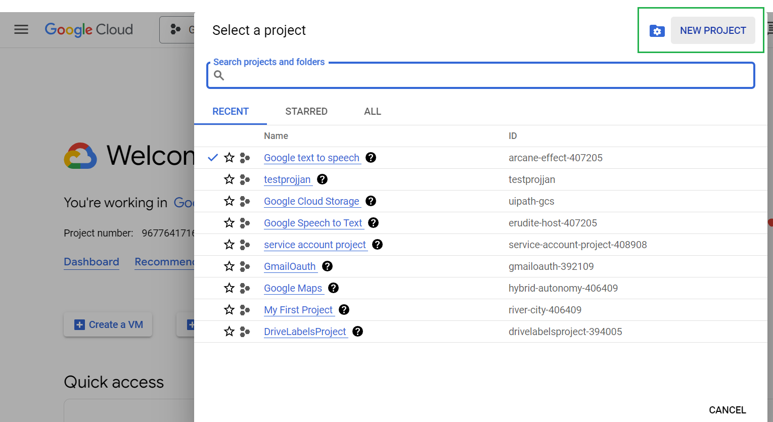
Task: Open the service account project link
Action: coord(315,245)
